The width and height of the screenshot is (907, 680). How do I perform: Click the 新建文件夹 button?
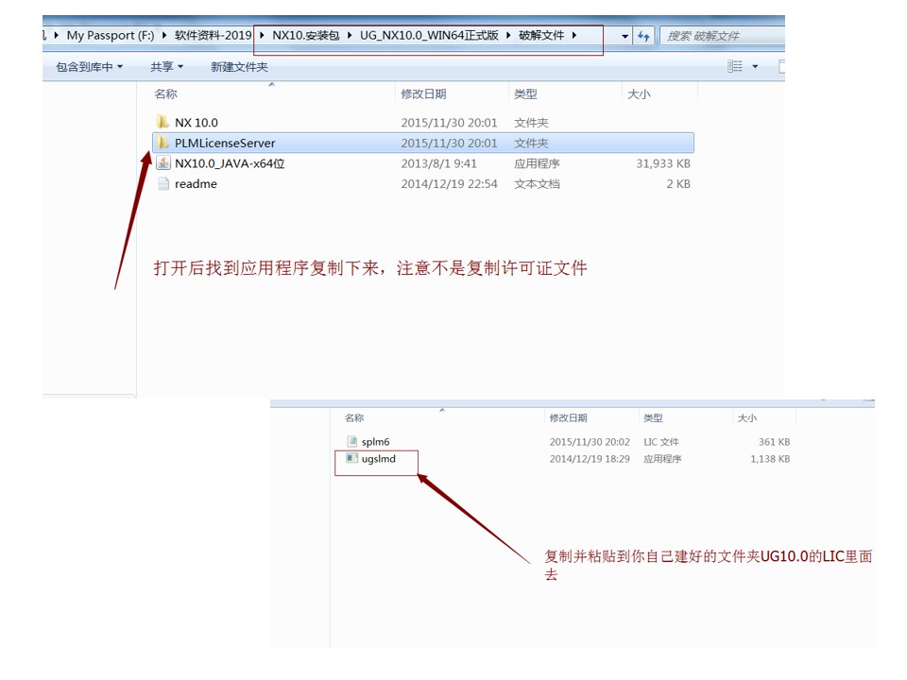pos(239,66)
